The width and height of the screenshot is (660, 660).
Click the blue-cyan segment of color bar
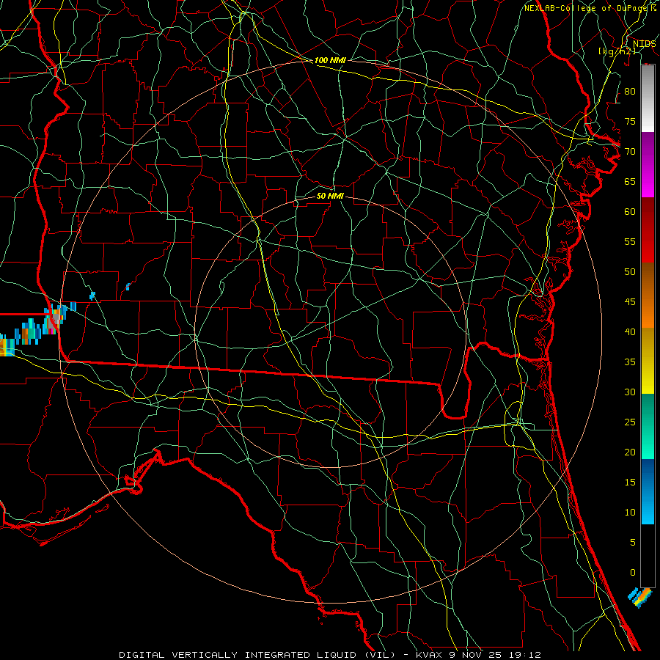pyautogui.click(x=648, y=491)
